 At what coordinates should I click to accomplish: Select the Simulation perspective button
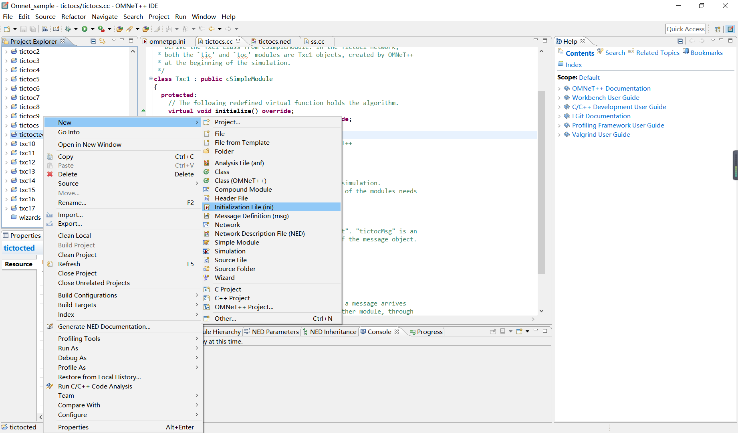731,29
